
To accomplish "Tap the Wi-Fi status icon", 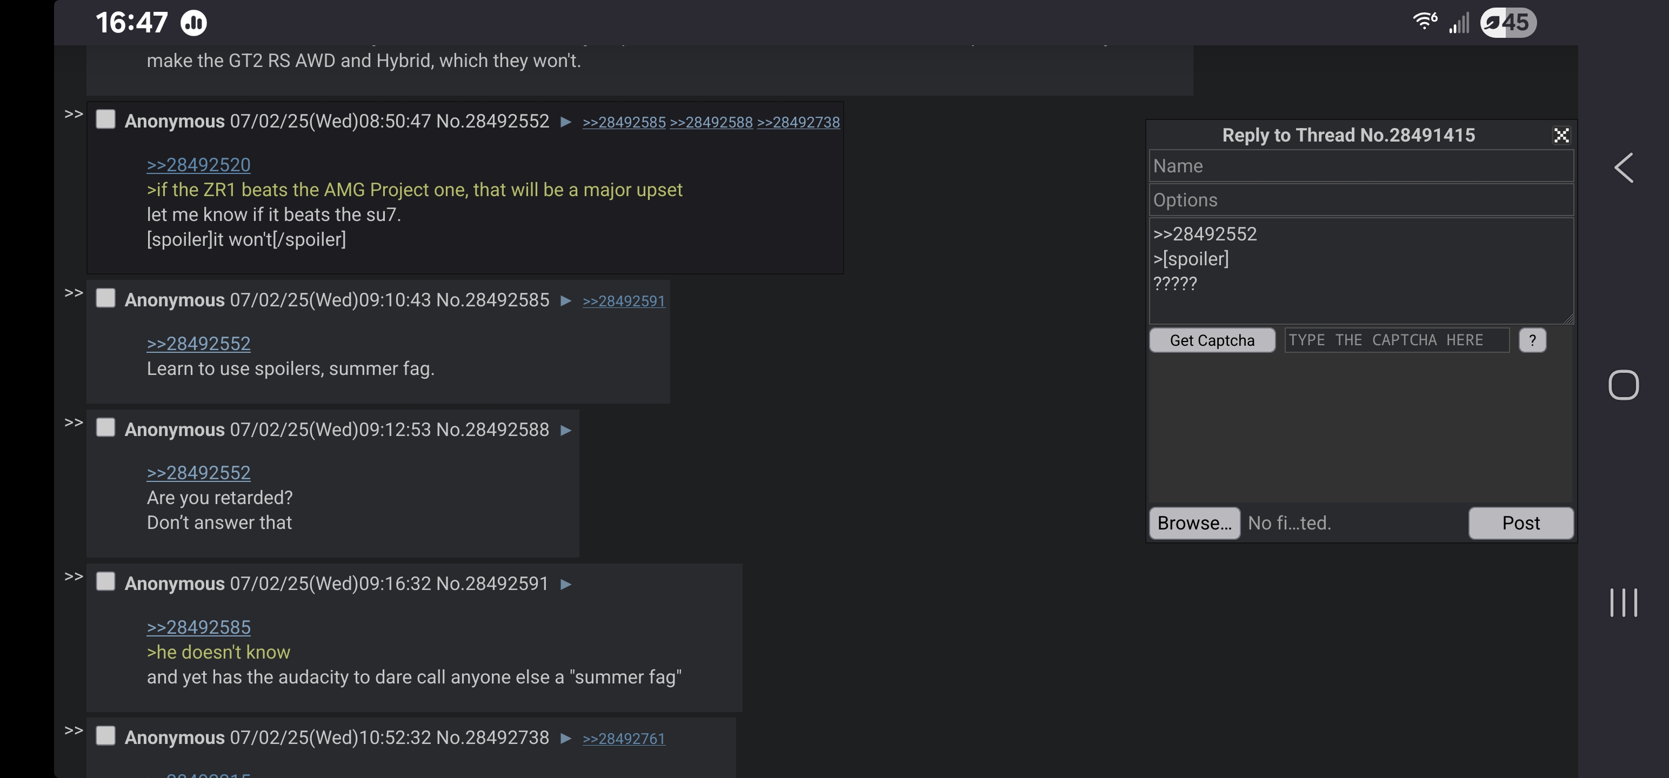I will pyautogui.click(x=1425, y=22).
